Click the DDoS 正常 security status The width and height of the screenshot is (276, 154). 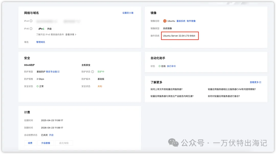(40, 86)
